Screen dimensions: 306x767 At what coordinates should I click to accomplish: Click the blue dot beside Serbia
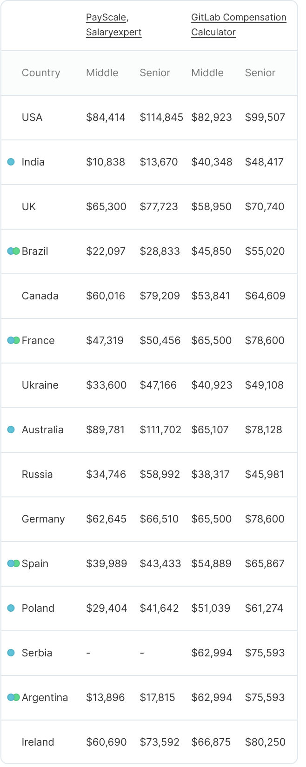coord(11,653)
